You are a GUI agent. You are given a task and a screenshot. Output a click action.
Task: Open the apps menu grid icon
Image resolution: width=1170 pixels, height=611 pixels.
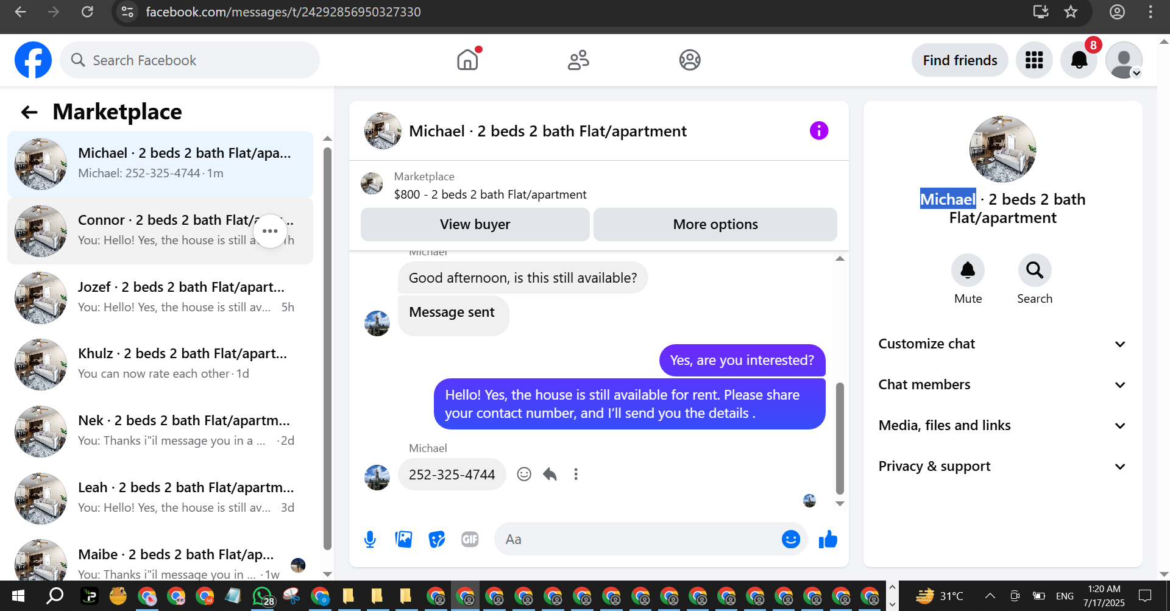pos(1034,60)
